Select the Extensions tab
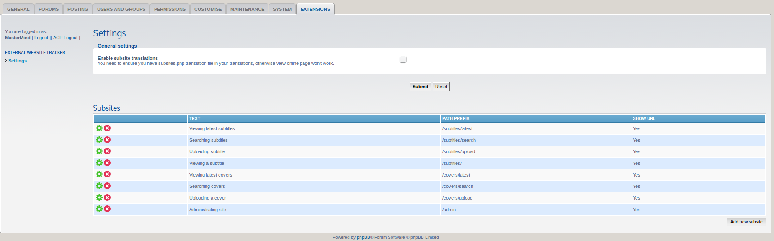The width and height of the screenshot is (774, 241). [x=315, y=9]
